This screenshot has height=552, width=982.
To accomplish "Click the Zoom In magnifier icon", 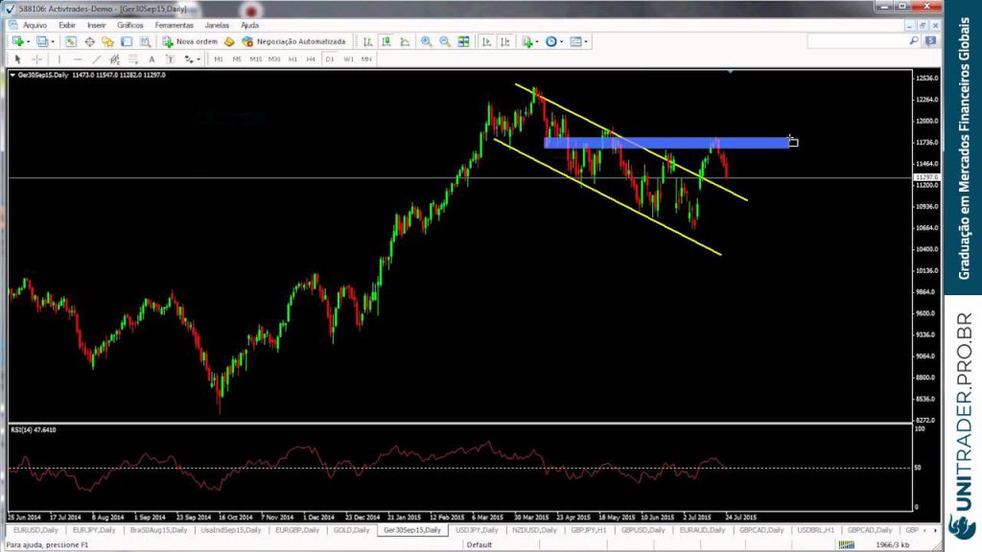I will (427, 41).
